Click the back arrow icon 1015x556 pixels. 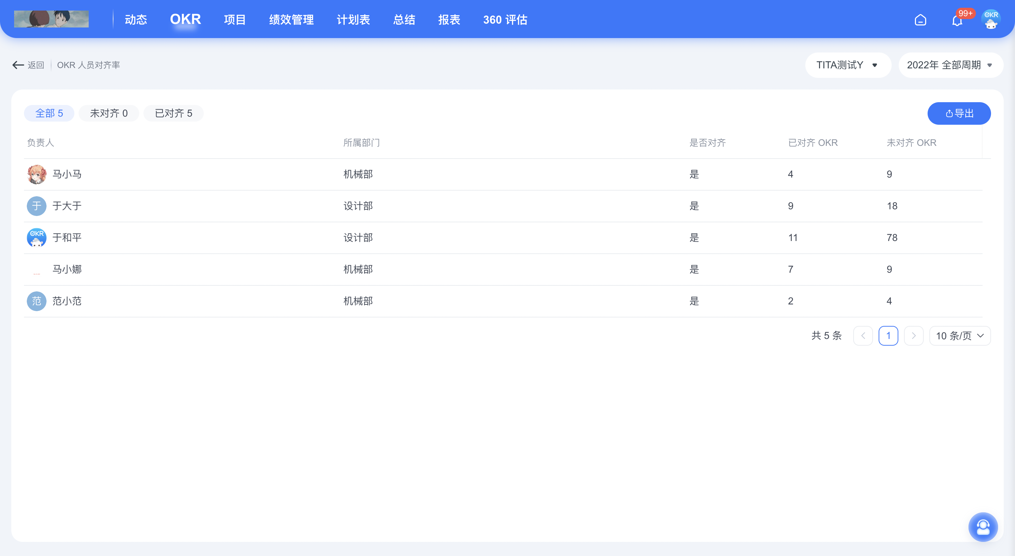(18, 65)
